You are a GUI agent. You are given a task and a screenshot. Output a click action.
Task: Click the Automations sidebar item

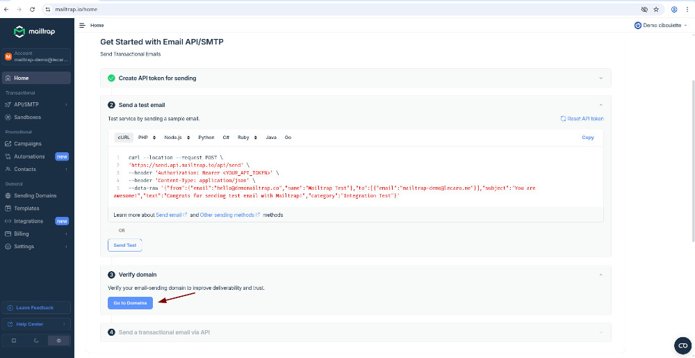pos(29,156)
